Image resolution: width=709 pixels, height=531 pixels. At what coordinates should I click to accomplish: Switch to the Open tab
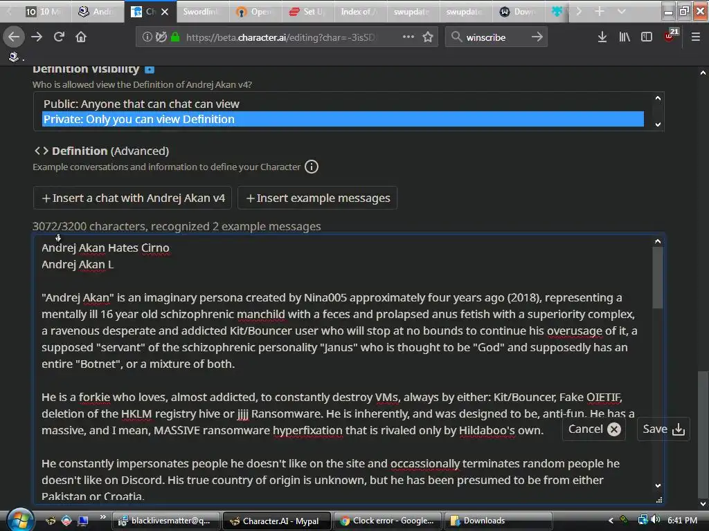point(255,12)
